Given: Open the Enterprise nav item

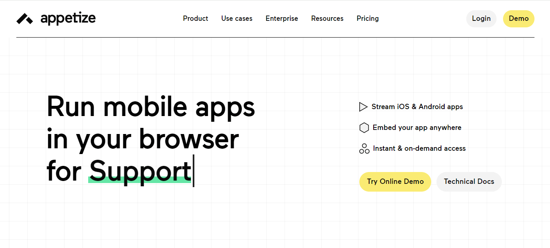Looking at the screenshot, I should (282, 18).
